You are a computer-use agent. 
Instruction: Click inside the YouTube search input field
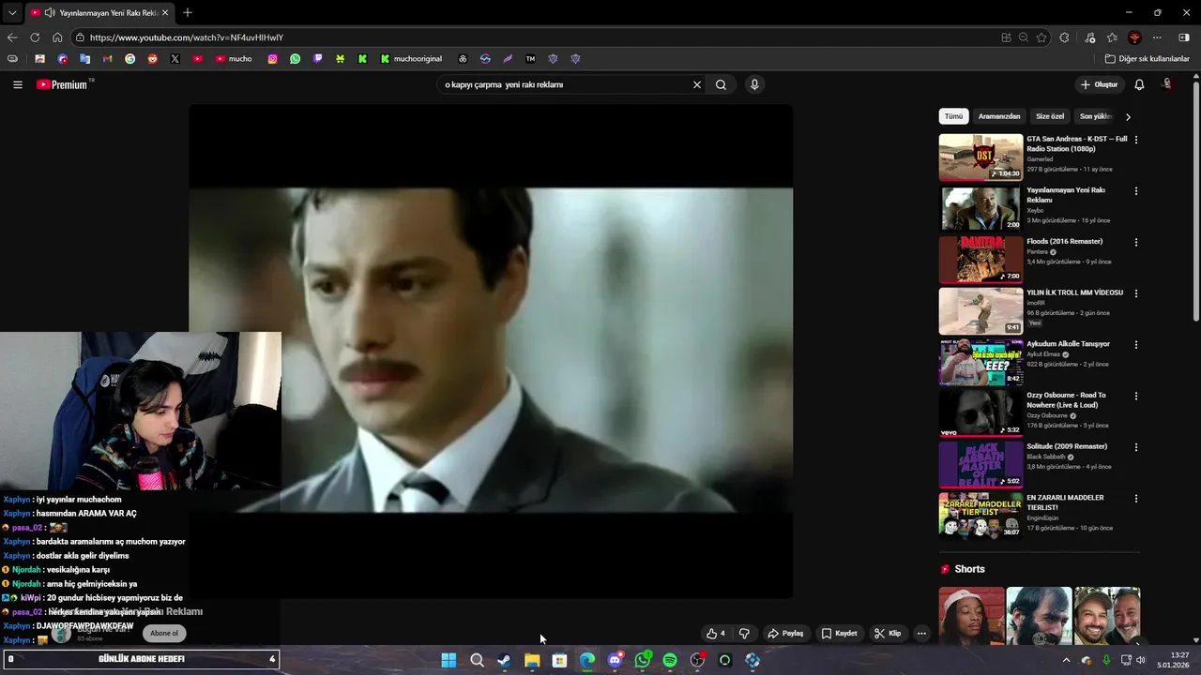[x=563, y=84]
